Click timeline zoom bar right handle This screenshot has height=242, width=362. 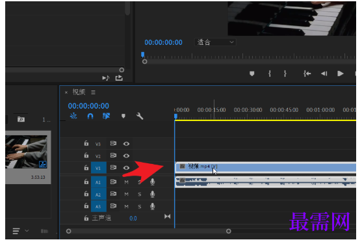[229, 231]
